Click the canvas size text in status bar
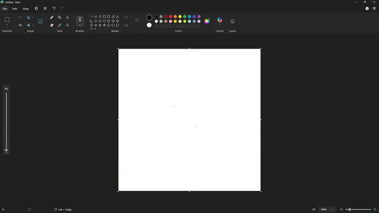The image size is (379, 213). (x=65, y=209)
